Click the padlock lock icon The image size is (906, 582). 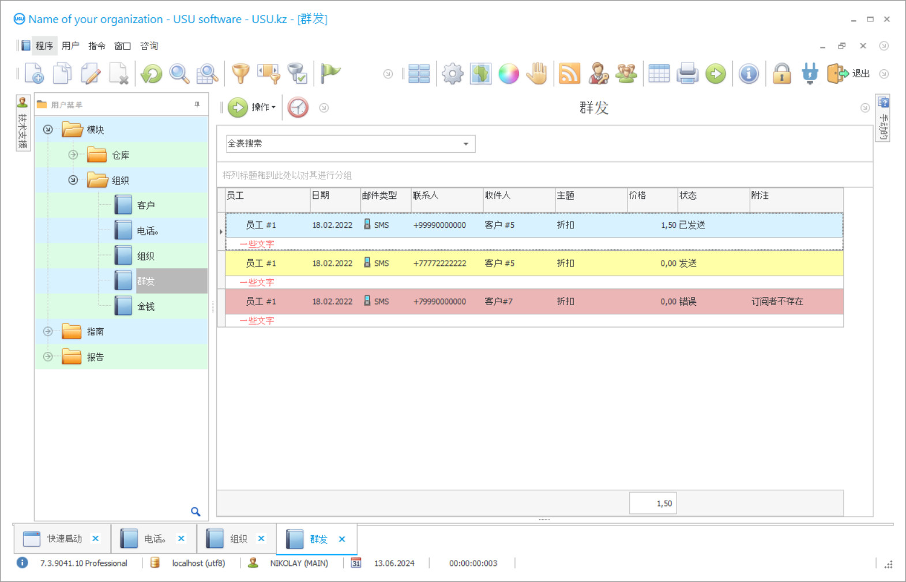pyautogui.click(x=781, y=74)
